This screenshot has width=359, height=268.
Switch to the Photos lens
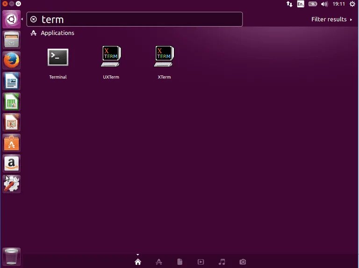tap(243, 261)
